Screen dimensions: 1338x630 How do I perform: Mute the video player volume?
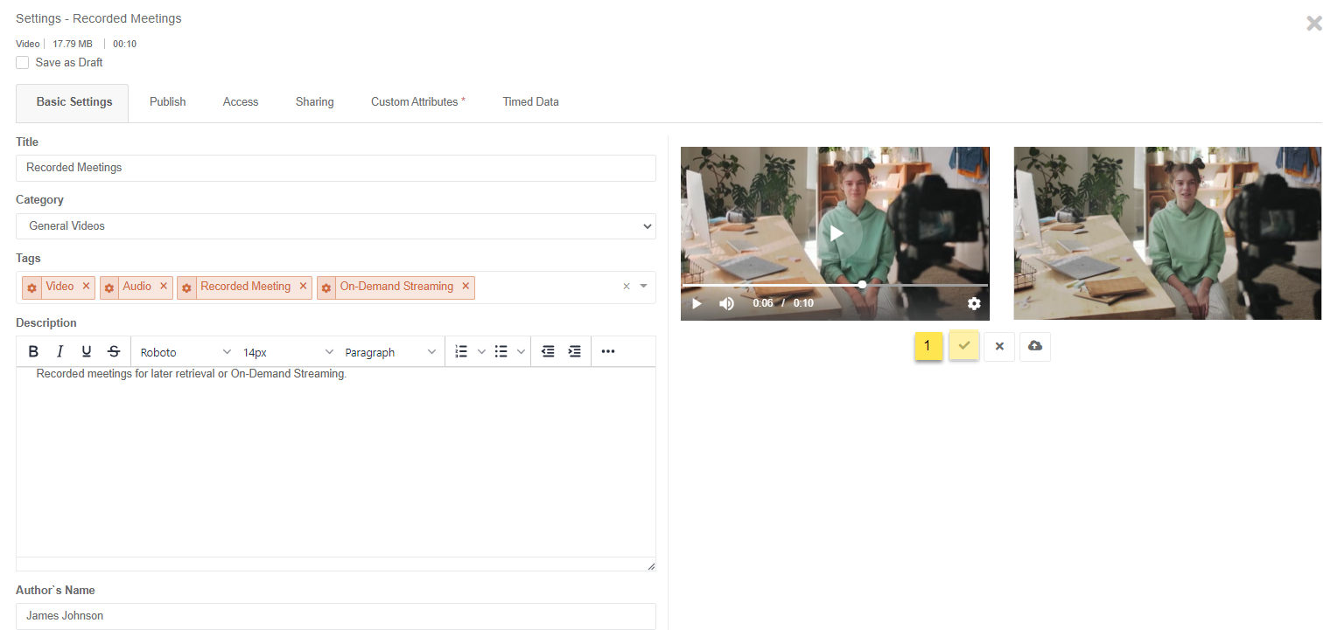[726, 303]
